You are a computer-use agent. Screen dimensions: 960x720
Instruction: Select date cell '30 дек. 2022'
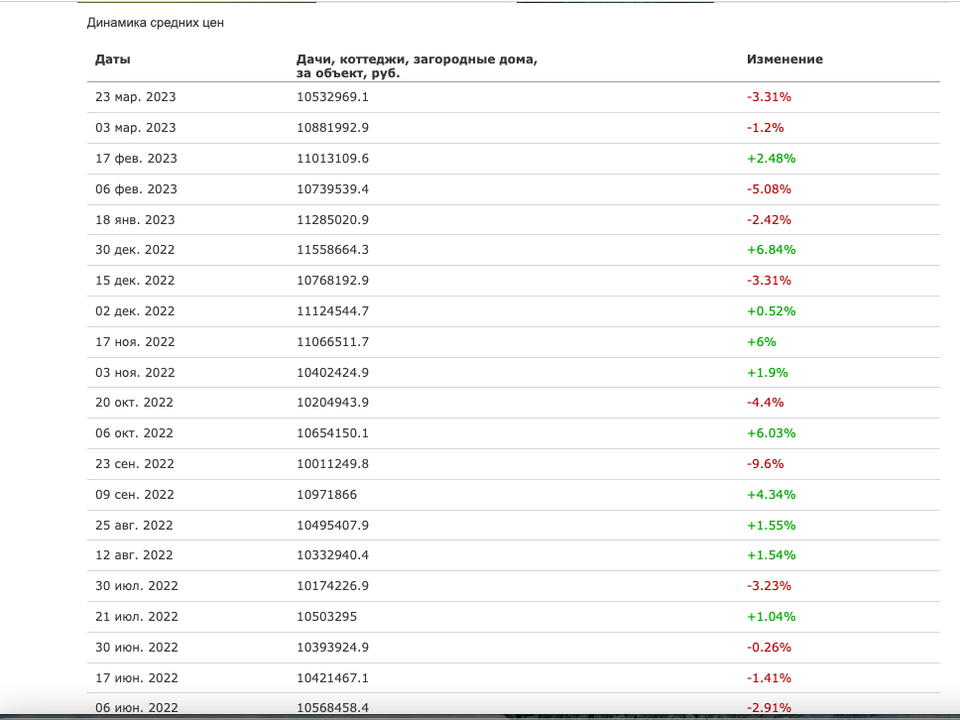point(135,249)
